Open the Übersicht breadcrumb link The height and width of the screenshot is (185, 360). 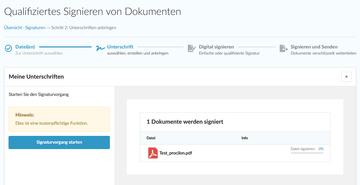[13, 28]
